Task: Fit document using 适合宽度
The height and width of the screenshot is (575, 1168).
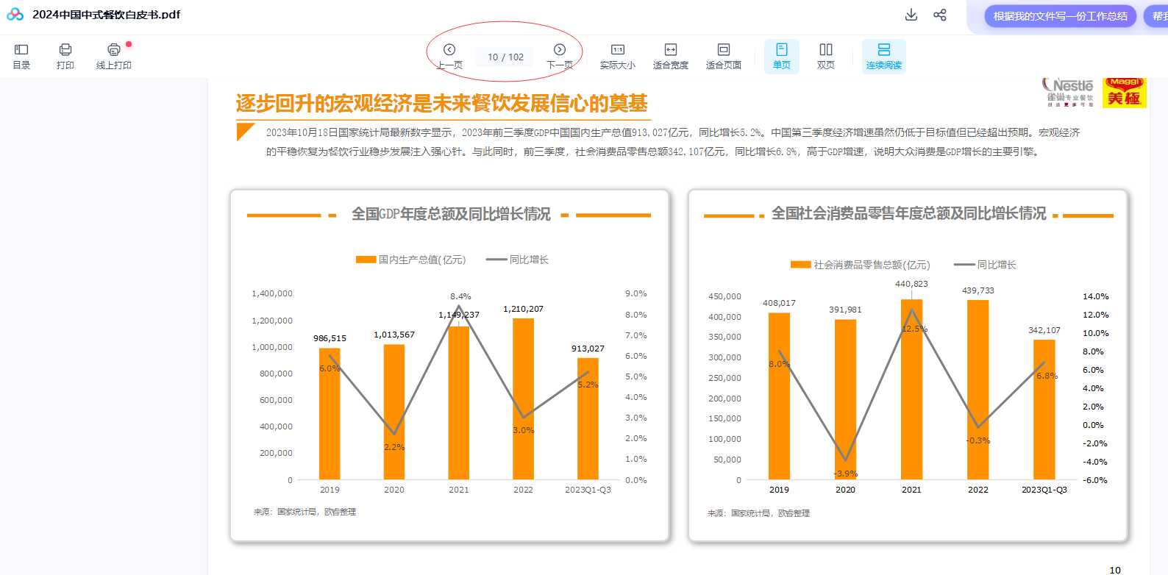Action: tap(670, 56)
